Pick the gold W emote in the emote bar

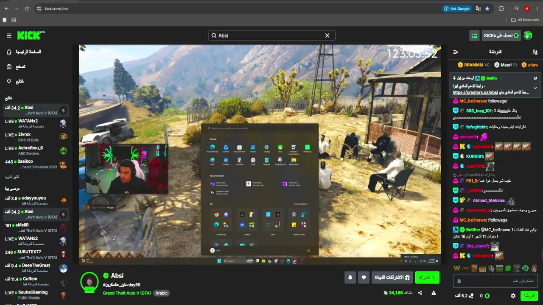(x=457, y=268)
